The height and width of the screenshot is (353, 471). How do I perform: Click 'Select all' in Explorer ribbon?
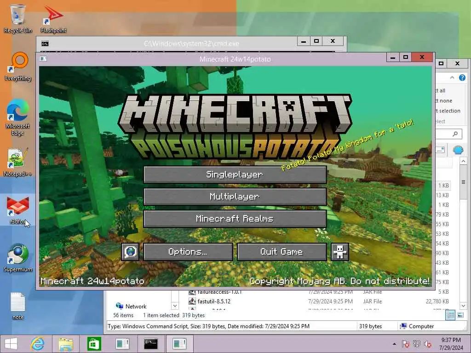(440, 91)
